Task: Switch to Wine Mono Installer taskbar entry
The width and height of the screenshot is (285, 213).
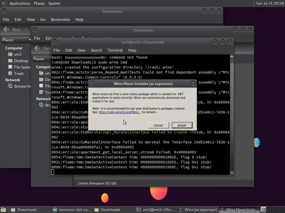Action: pos(240,210)
